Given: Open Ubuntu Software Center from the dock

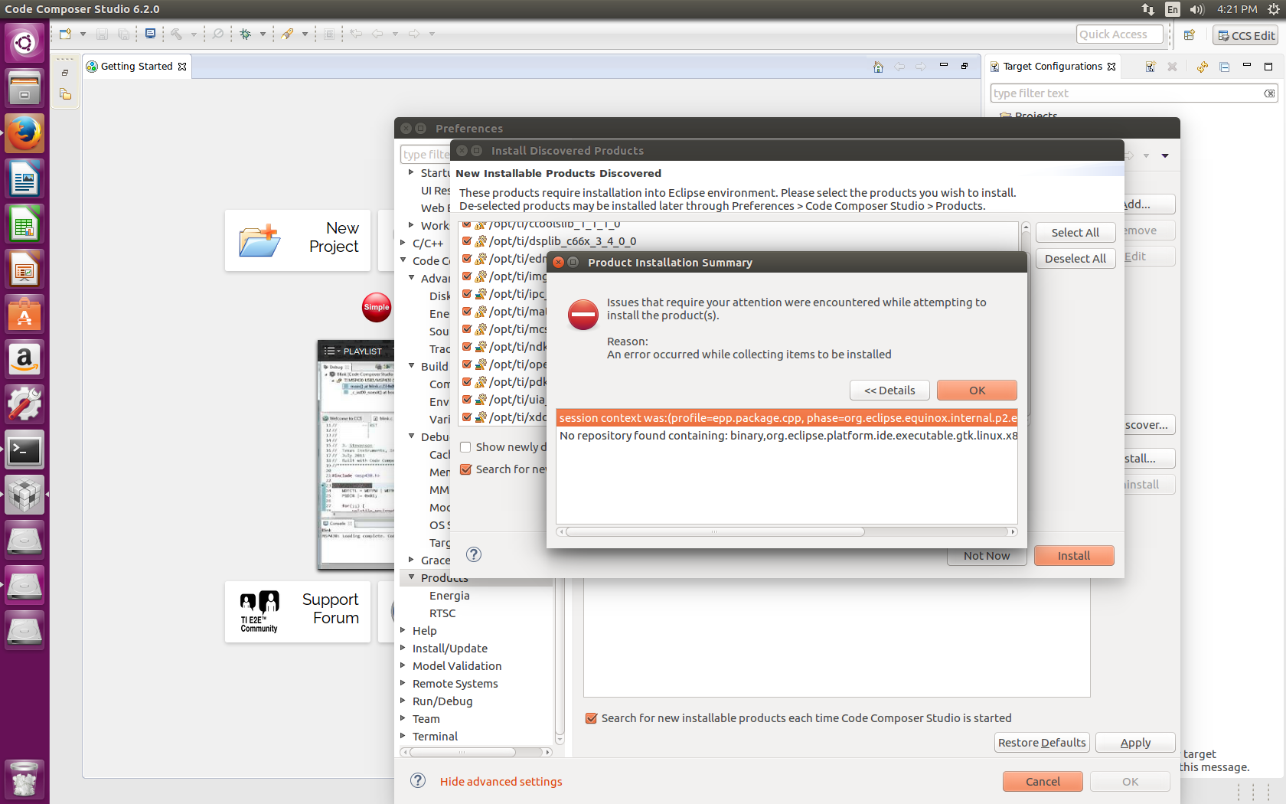Looking at the screenshot, I should pyautogui.click(x=24, y=315).
